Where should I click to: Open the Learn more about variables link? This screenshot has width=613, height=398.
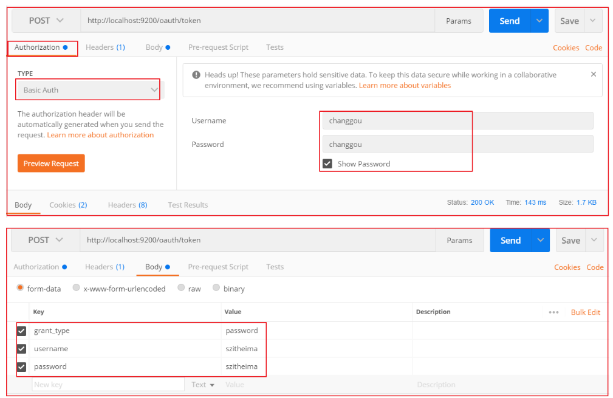pyautogui.click(x=405, y=86)
